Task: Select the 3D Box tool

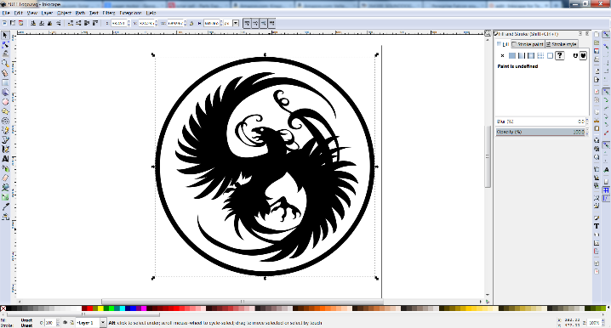Action: click(x=5, y=93)
